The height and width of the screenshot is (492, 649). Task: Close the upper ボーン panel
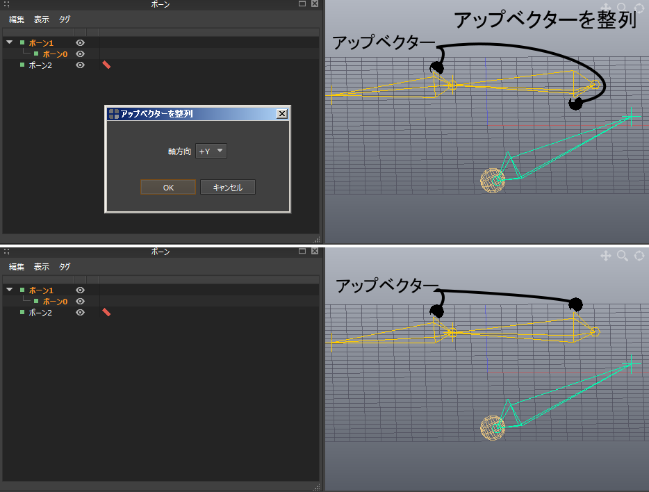coord(315,3)
